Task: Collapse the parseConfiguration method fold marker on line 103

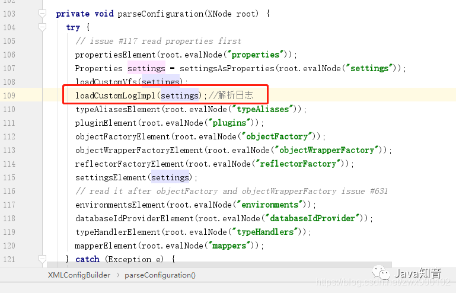Action: pyautogui.click(x=43, y=14)
